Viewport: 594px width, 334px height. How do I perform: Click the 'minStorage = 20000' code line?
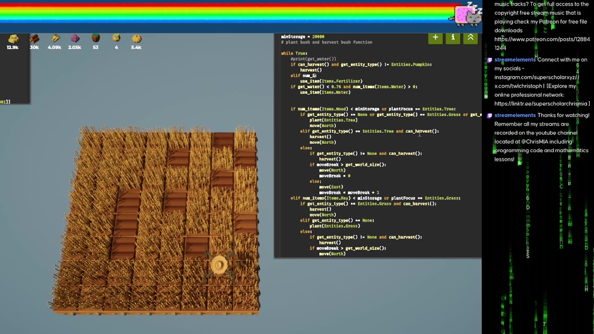(303, 37)
